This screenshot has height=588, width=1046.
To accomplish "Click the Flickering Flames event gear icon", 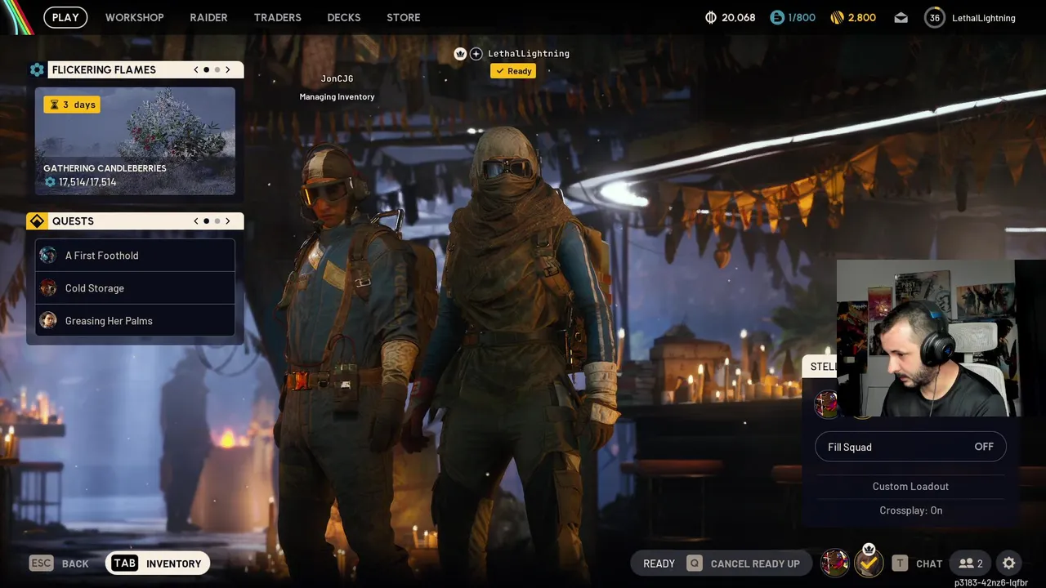I will tap(37, 69).
